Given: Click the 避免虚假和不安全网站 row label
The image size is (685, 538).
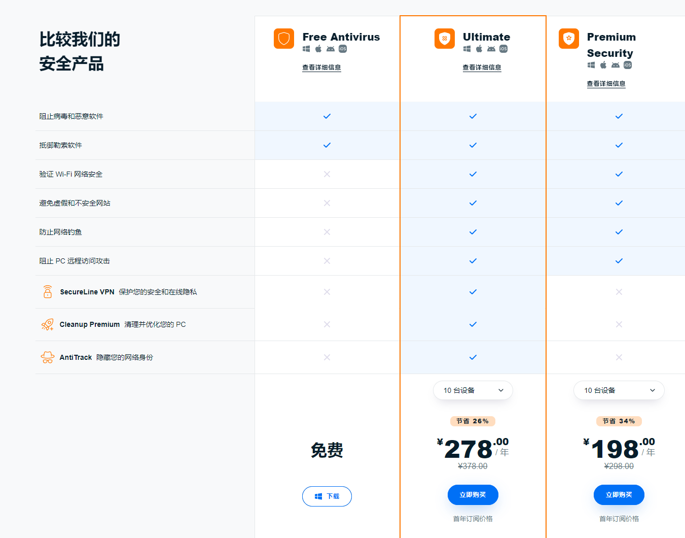Looking at the screenshot, I should (x=75, y=203).
